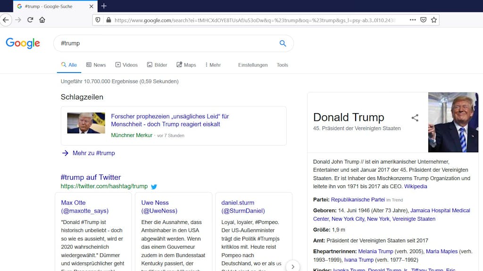The height and width of the screenshot is (271, 483).
Task: Open page actions three-dot menu
Action: pos(413,20)
